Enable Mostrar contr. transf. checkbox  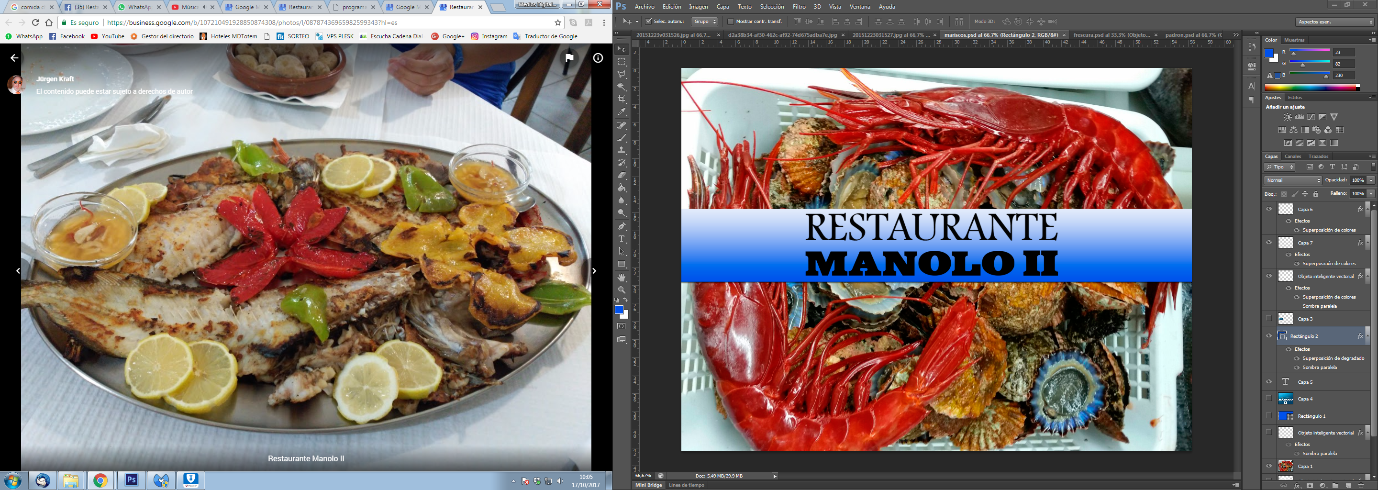tap(731, 22)
